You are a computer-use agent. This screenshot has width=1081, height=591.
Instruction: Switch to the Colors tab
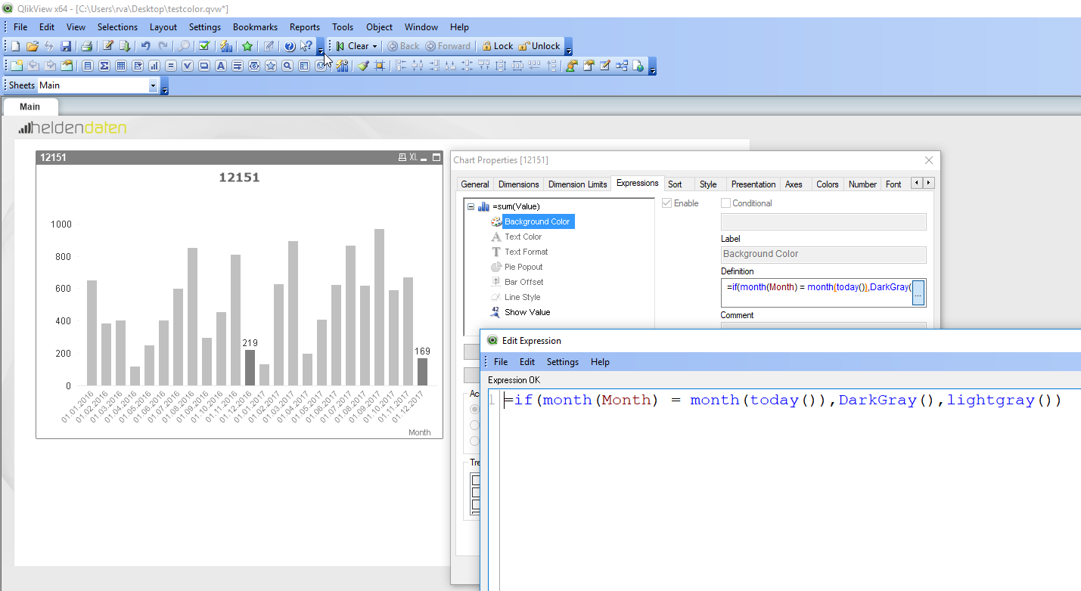(827, 184)
